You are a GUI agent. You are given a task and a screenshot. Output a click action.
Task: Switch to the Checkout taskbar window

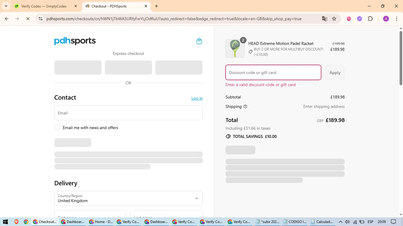click(x=45, y=222)
